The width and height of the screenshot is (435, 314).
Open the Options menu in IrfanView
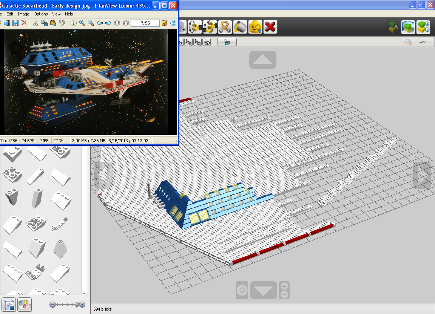(40, 14)
